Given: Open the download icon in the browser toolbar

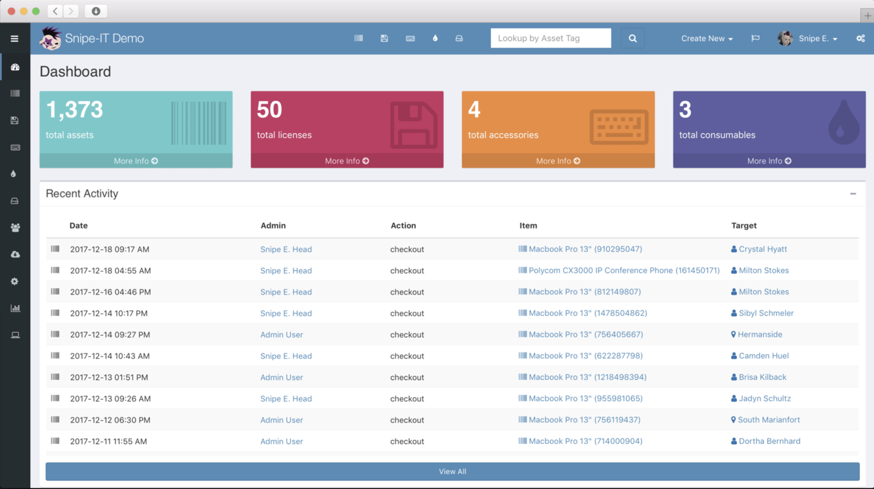Looking at the screenshot, I should point(96,11).
